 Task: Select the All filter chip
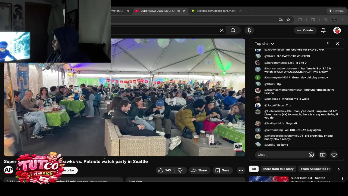tap(254, 169)
